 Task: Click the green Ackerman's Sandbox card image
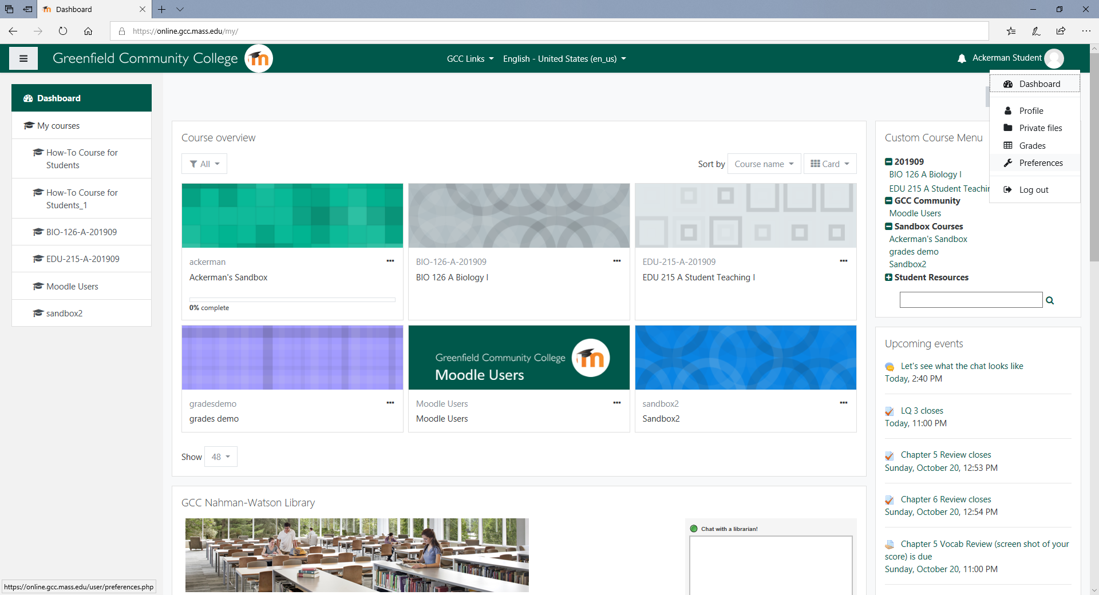292,216
